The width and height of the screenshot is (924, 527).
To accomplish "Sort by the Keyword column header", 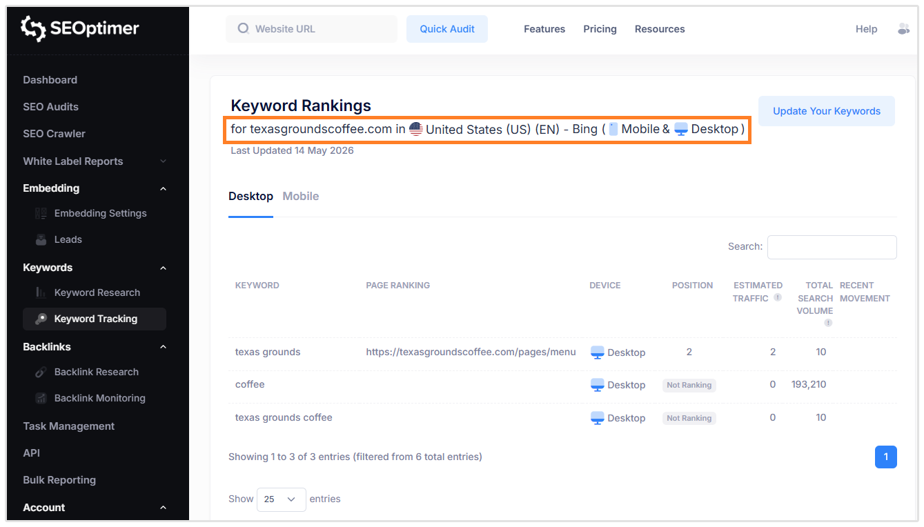I will point(257,285).
